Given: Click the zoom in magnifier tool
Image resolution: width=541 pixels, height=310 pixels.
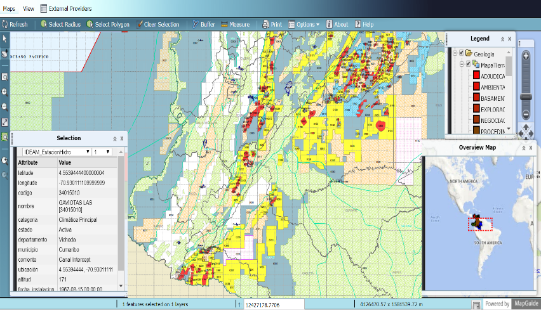Looking at the screenshot, I should click(5, 91).
